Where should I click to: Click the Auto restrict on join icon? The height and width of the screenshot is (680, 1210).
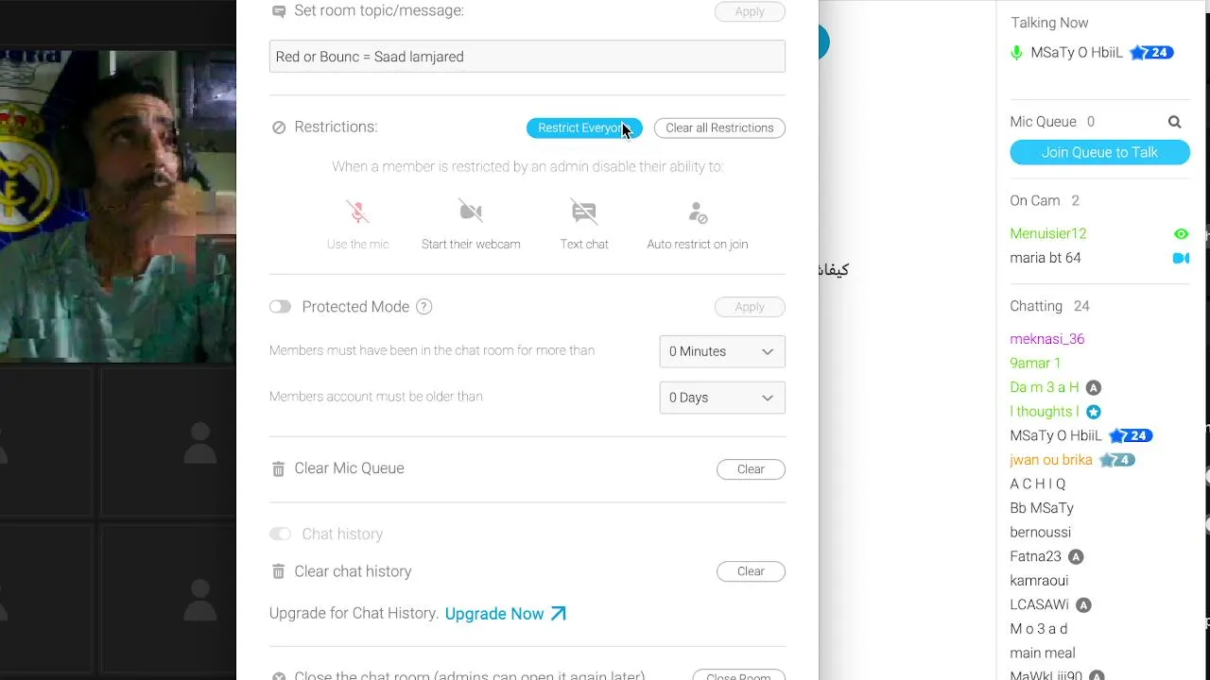tap(698, 212)
